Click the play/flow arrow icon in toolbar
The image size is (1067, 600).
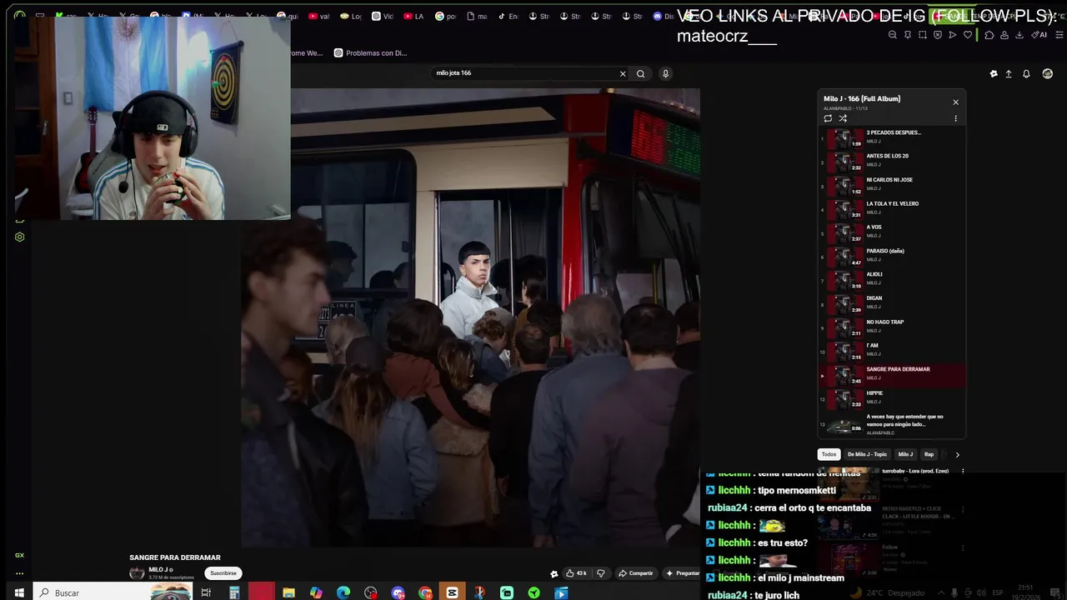point(953,35)
